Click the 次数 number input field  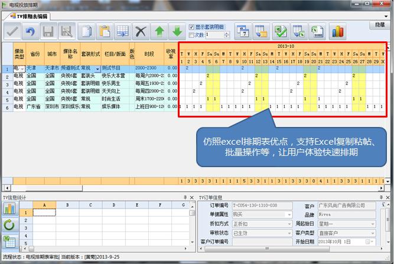[214, 35]
